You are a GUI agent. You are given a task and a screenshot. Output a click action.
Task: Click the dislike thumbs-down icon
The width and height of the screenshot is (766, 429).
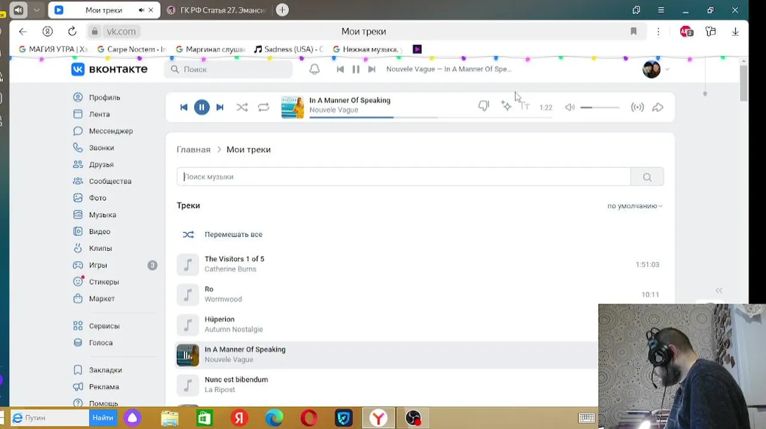484,106
